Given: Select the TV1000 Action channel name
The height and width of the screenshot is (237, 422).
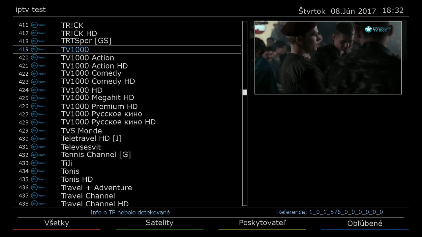Looking at the screenshot, I should click(x=88, y=58).
